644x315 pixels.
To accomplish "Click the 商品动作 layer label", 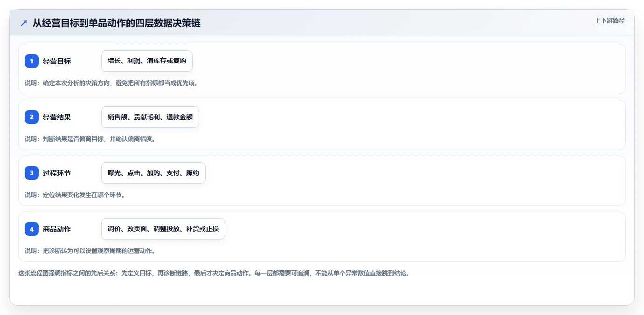I will [57, 229].
